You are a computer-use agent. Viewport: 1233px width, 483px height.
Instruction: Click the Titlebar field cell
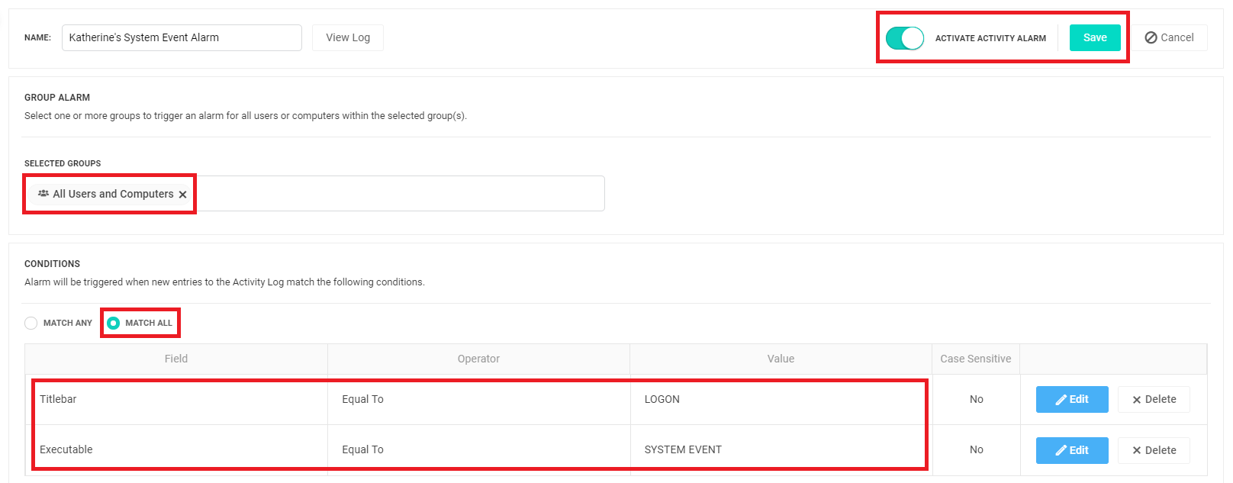(x=59, y=400)
